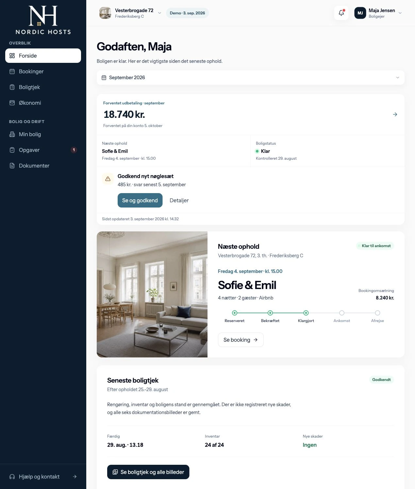415x489 pixels.
Task: Open Økonomi in the sidebar
Action: point(43,103)
